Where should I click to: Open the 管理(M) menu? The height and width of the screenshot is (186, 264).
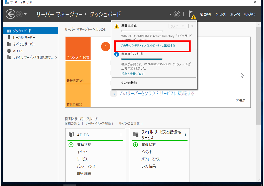point(205,14)
